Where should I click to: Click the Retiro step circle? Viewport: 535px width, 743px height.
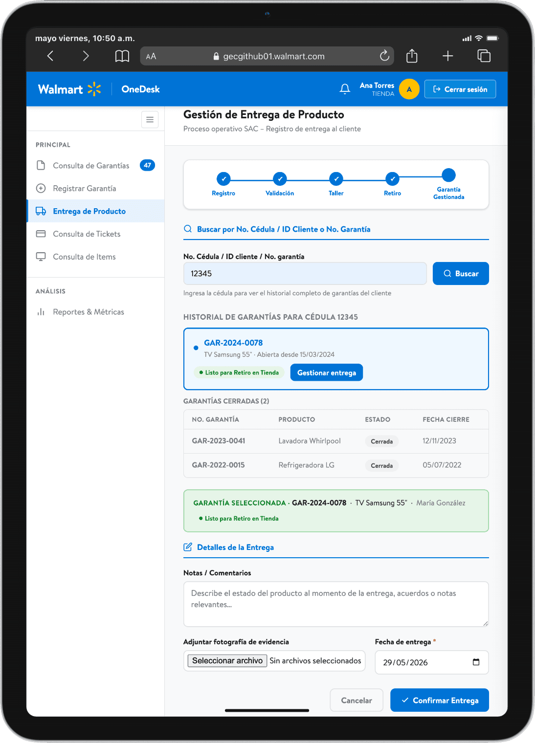[392, 179]
